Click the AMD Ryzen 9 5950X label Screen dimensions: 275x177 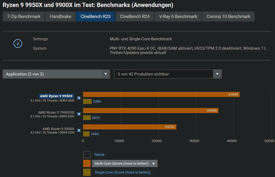tap(58, 129)
